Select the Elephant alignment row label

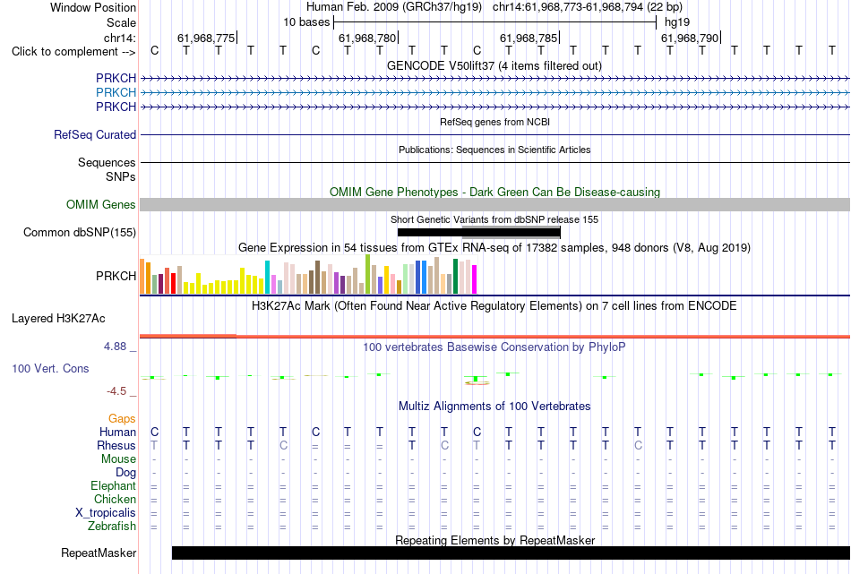(x=113, y=485)
